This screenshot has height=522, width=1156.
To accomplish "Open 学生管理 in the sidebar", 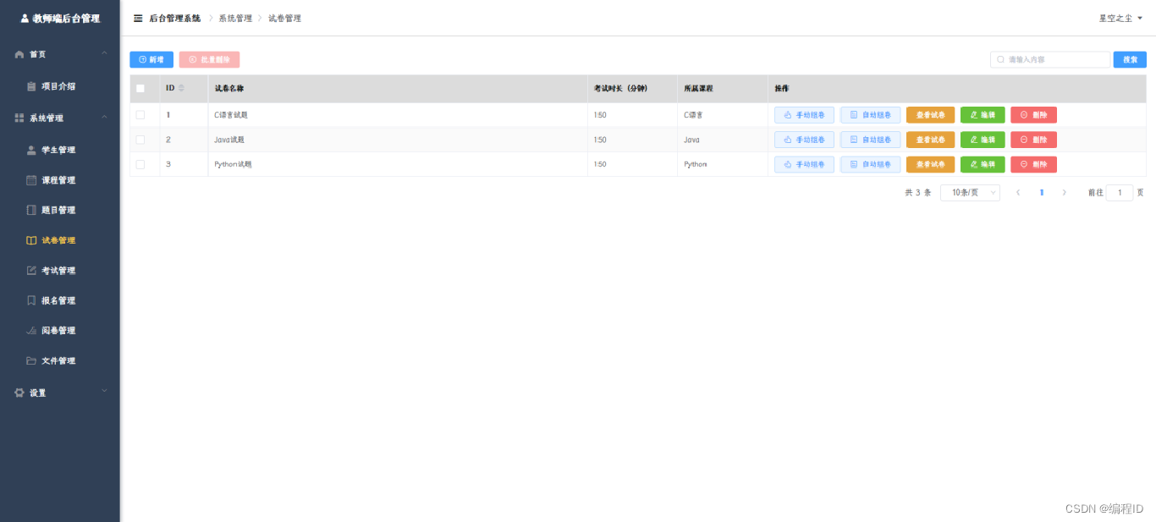I will [60, 151].
